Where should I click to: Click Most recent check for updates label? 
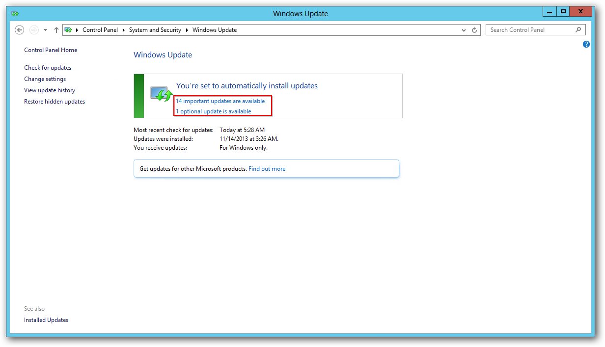coord(174,130)
